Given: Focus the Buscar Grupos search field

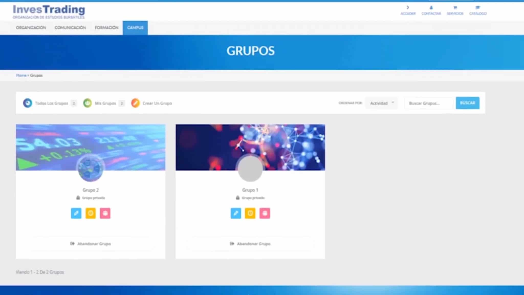Looking at the screenshot, I should pyautogui.click(x=429, y=103).
